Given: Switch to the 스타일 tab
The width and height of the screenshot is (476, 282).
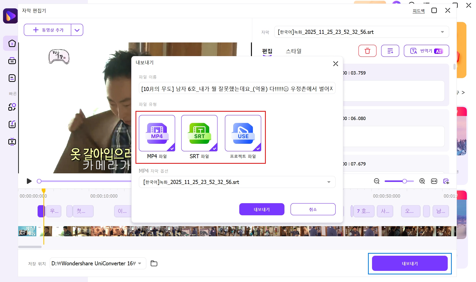Looking at the screenshot, I should (294, 51).
